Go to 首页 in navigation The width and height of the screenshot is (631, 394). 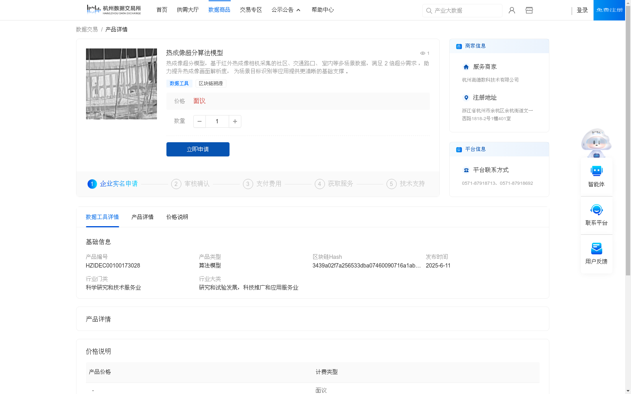(x=162, y=10)
